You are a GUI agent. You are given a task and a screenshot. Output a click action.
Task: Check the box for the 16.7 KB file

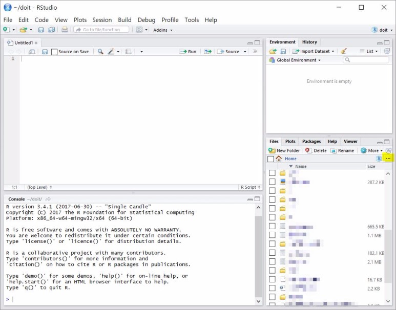tap(272, 279)
